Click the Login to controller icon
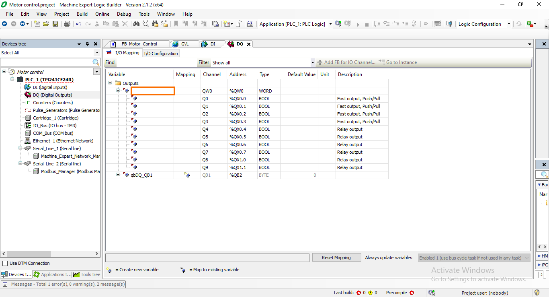Image resolution: width=549 pixels, height=297 pixels. [x=338, y=24]
